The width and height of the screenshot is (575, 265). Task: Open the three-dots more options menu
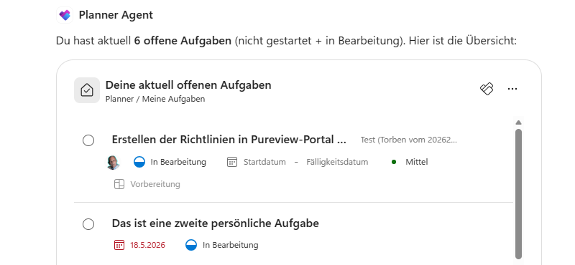(512, 89)
